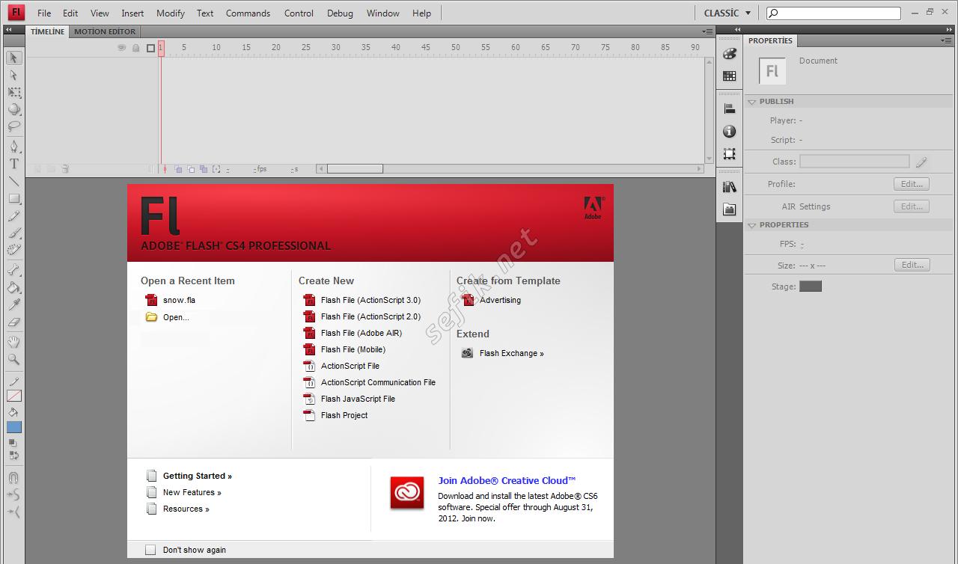Select the Paint Bucket tool
The height and width of the screenshot is (564, 958).
click(x=13, y=287)
